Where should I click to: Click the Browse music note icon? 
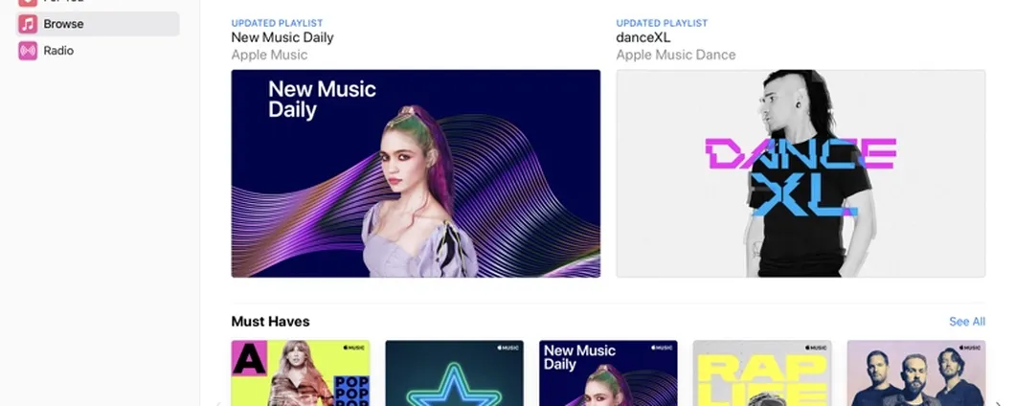pyautogui.click(x=28, y=24)
